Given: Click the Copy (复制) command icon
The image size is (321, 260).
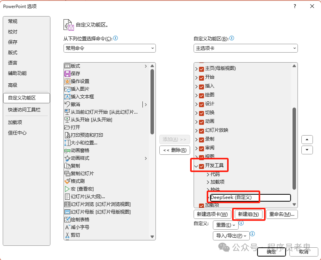Looking at the screenshot, I should click(67, 166).
